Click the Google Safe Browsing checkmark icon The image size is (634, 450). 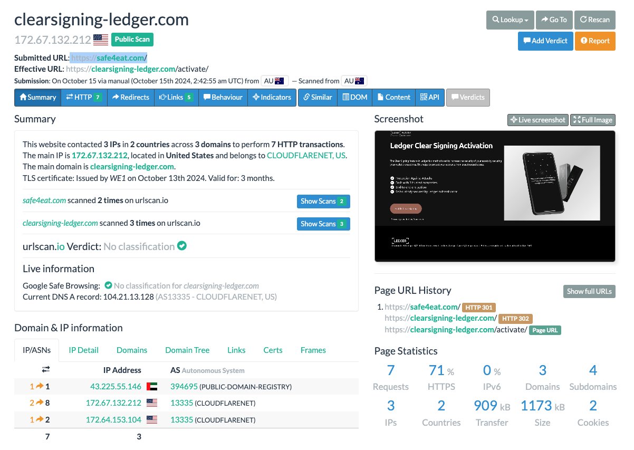pos(108,285)
